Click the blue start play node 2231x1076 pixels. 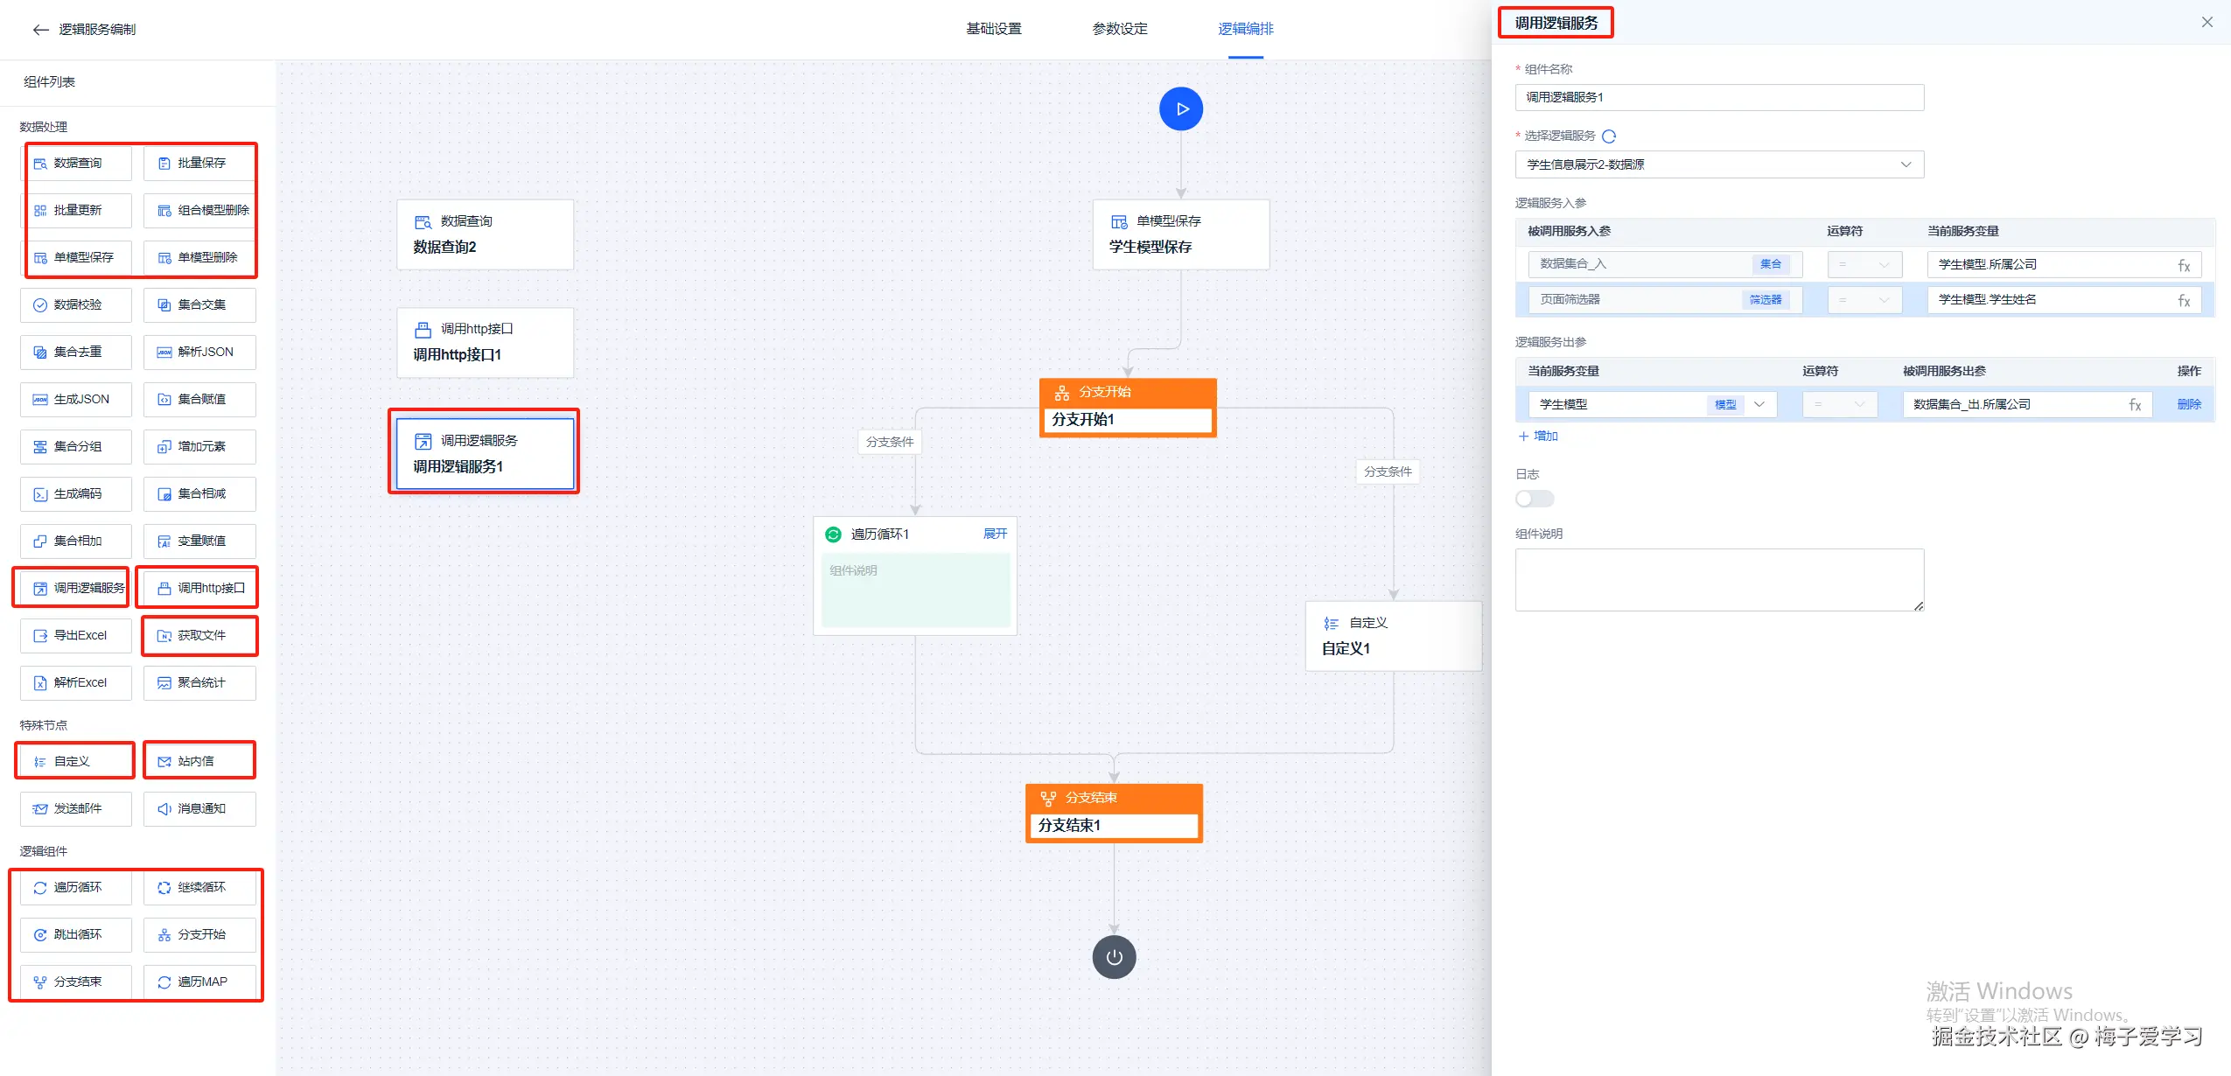1180,109
